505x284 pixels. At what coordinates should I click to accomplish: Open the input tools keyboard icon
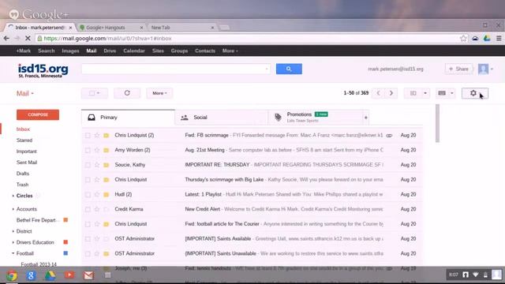coord(442,93)
